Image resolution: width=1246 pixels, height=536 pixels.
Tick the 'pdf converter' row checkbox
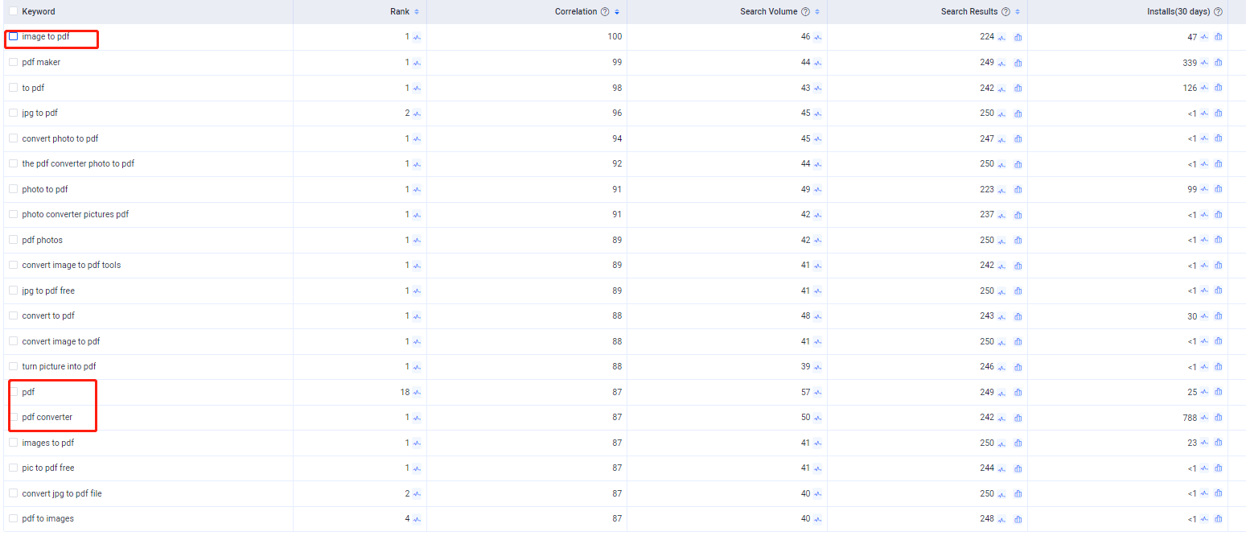(13, 417)
